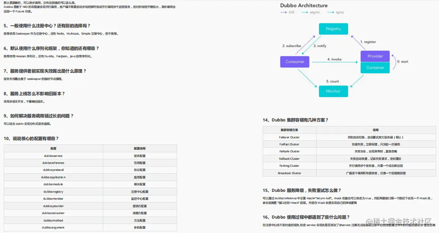Click the '配置说明' column header
Viewport: 439px width, 233px height.
tap(140, 148)
